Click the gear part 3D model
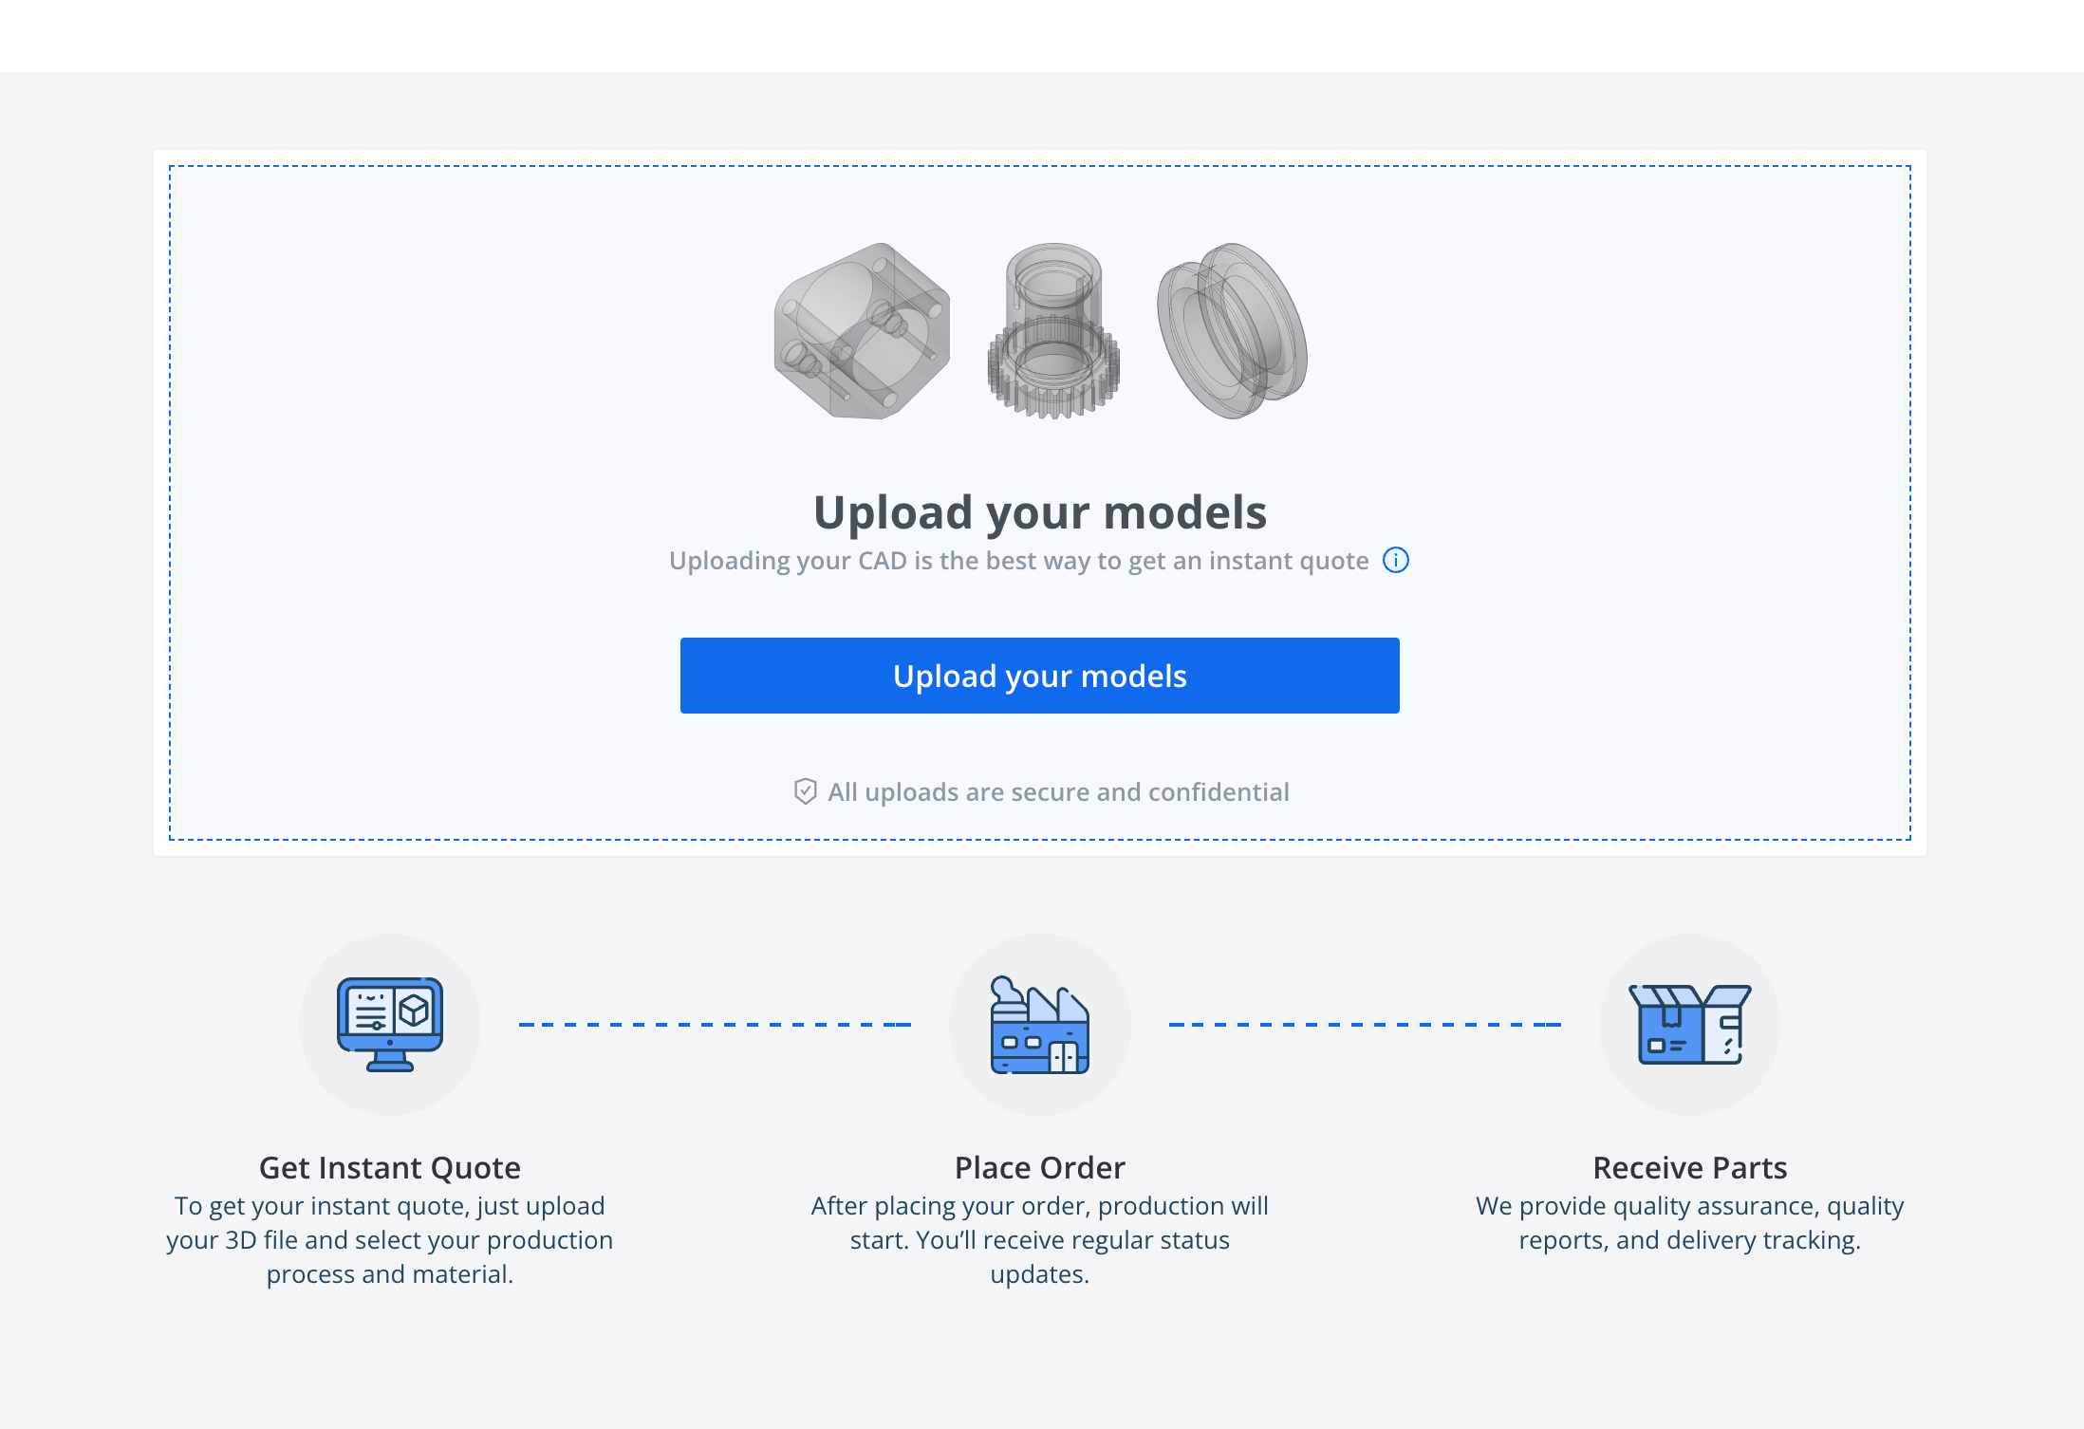Viewport: 2084px width, 1429px height. click(x=1053, y=331)
